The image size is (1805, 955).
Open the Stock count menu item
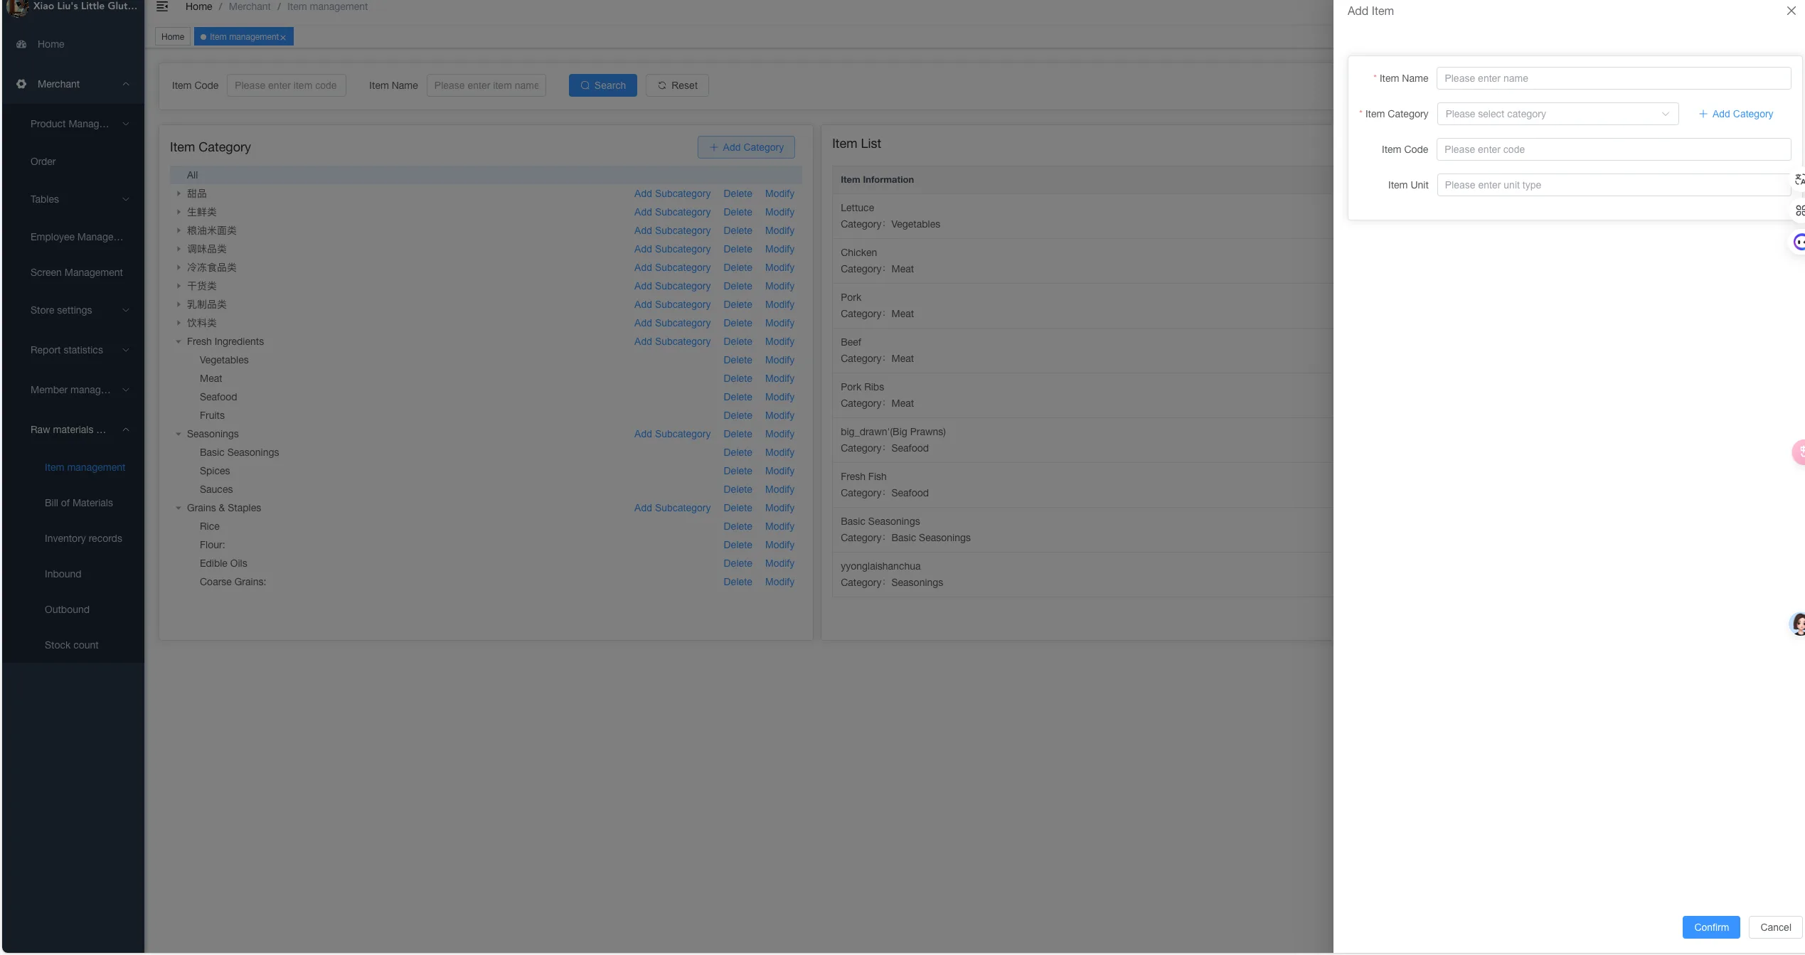click(x=73, y=645)
